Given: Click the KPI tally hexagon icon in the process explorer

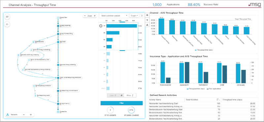Looking at the screenshot, I should (x=7, y=17).
